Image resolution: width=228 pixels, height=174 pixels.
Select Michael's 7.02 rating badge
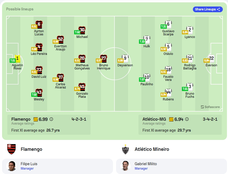coord(77,32)
